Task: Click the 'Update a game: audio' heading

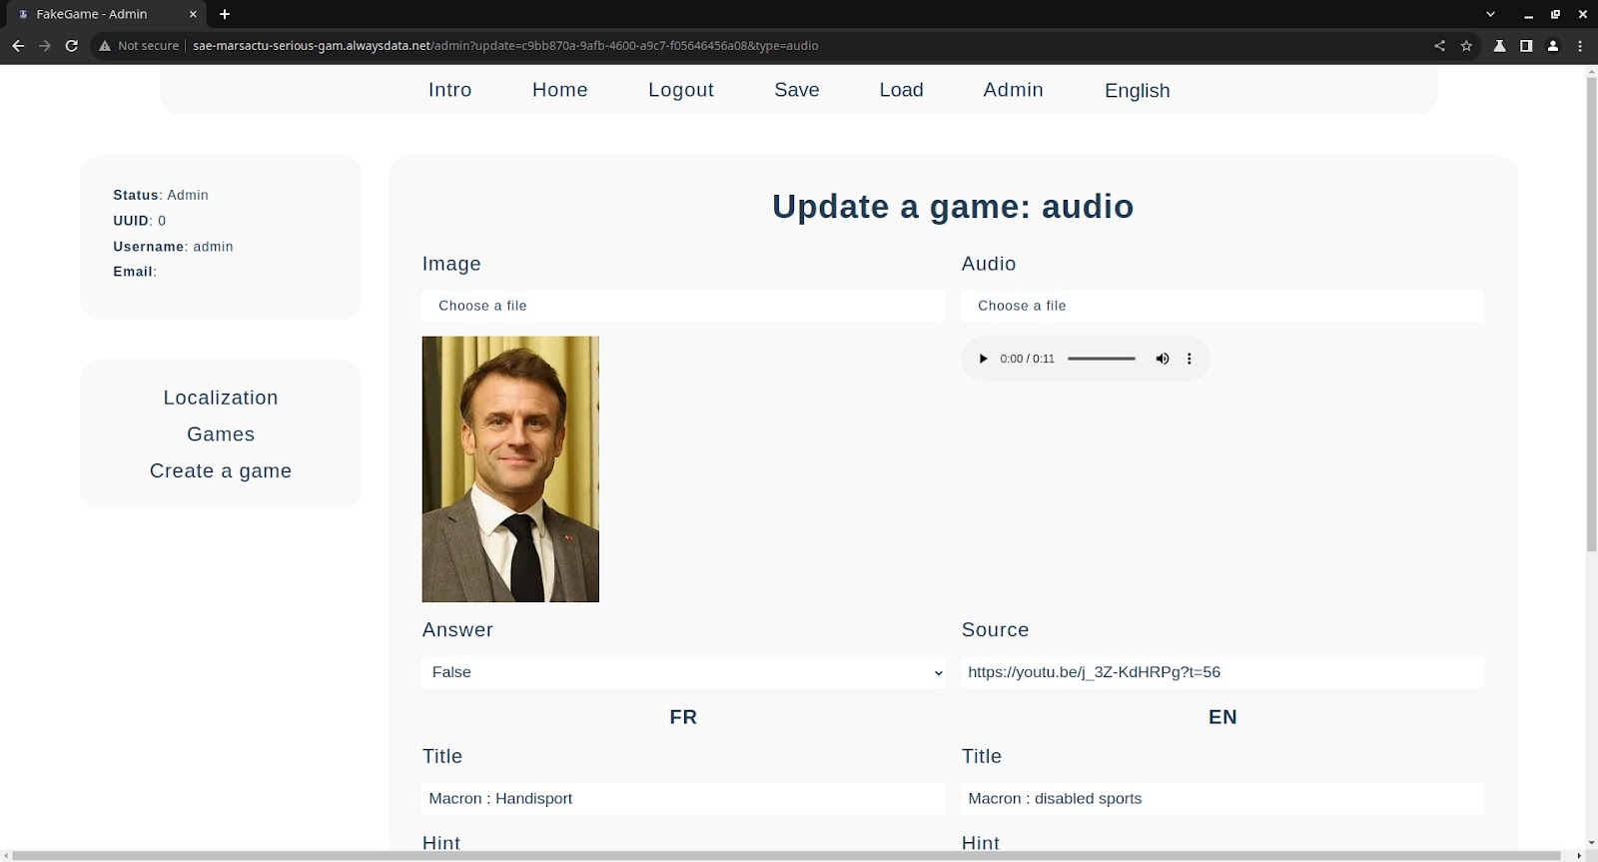Action: click(953, 207)
